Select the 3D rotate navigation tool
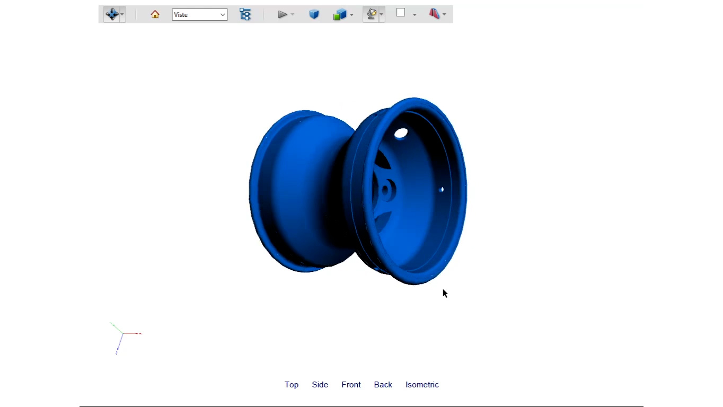This screenshot has height=407, width=723. point(112,14)
